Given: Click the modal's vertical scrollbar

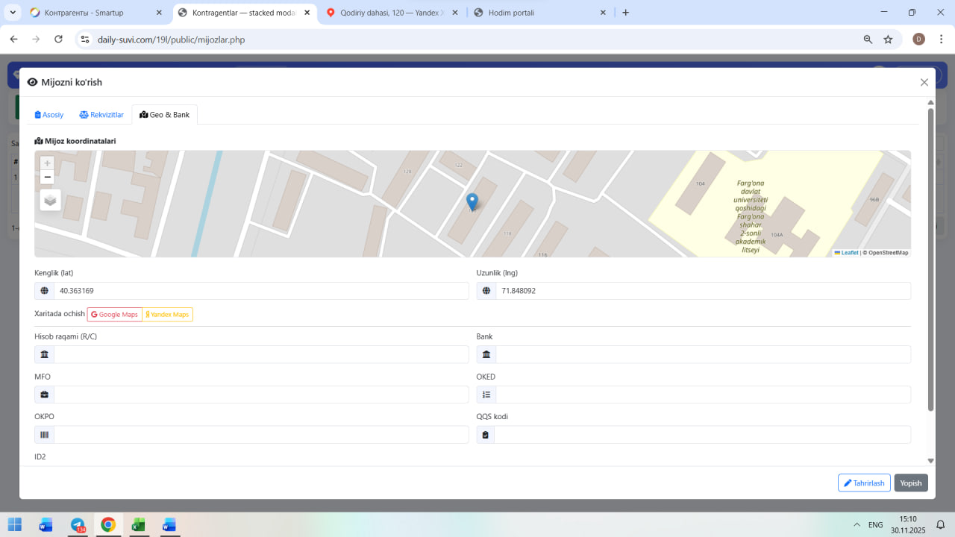Looking at the screenshot, I should pos(930,261).
